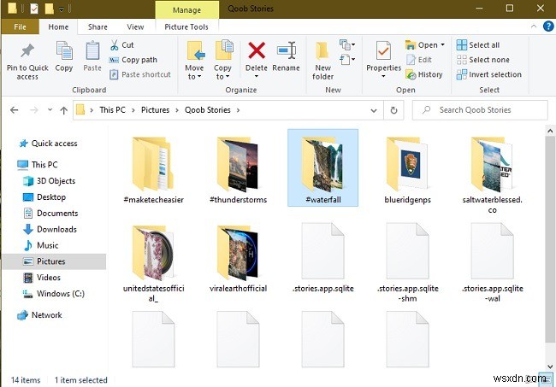Click the Manage contextual tab
The width and height of the screenshot is (556, 387).
click(186, 10)
